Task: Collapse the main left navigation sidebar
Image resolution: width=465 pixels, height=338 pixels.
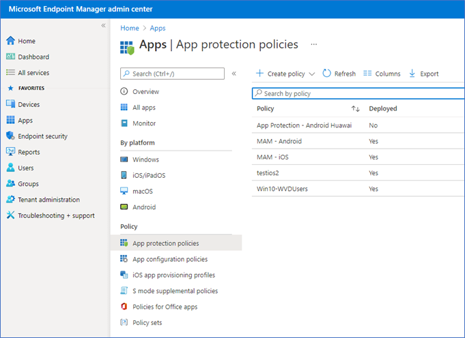Action: tap(103, 25)
